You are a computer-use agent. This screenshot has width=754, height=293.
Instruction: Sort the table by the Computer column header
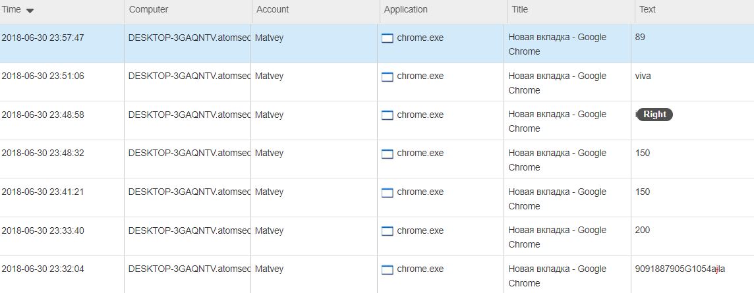(148, 10)
